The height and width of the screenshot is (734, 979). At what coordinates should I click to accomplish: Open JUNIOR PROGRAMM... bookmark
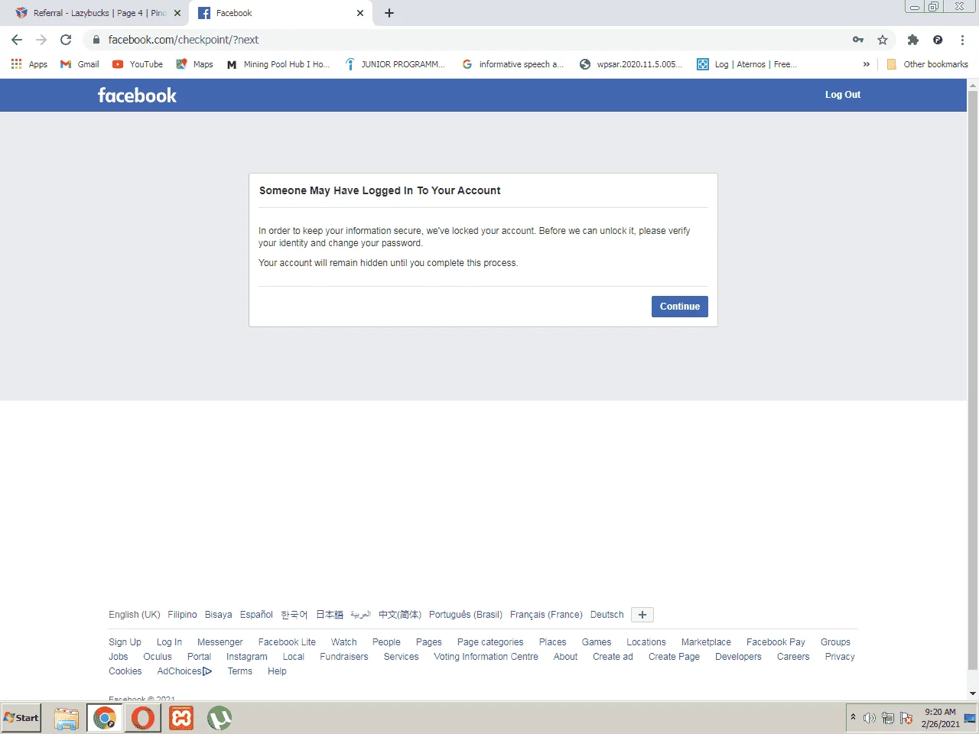click(x=395, y=64)
